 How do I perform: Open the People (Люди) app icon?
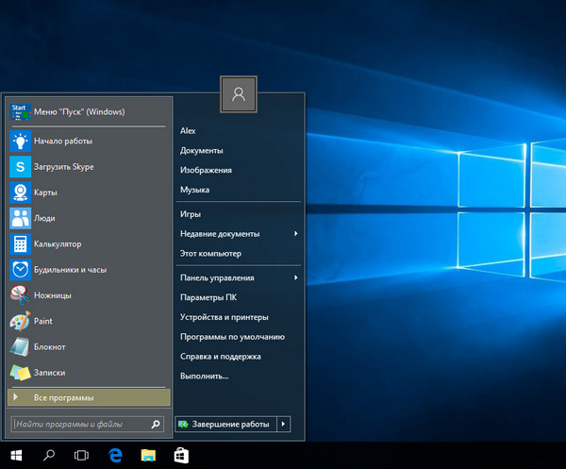click(x=20, y=218)
